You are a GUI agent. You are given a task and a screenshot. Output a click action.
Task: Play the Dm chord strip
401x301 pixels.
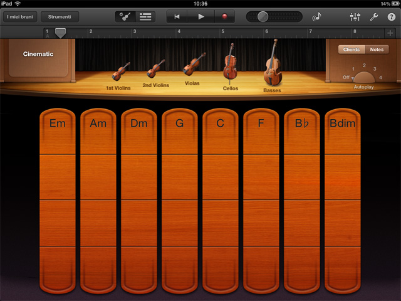[139, 201]
